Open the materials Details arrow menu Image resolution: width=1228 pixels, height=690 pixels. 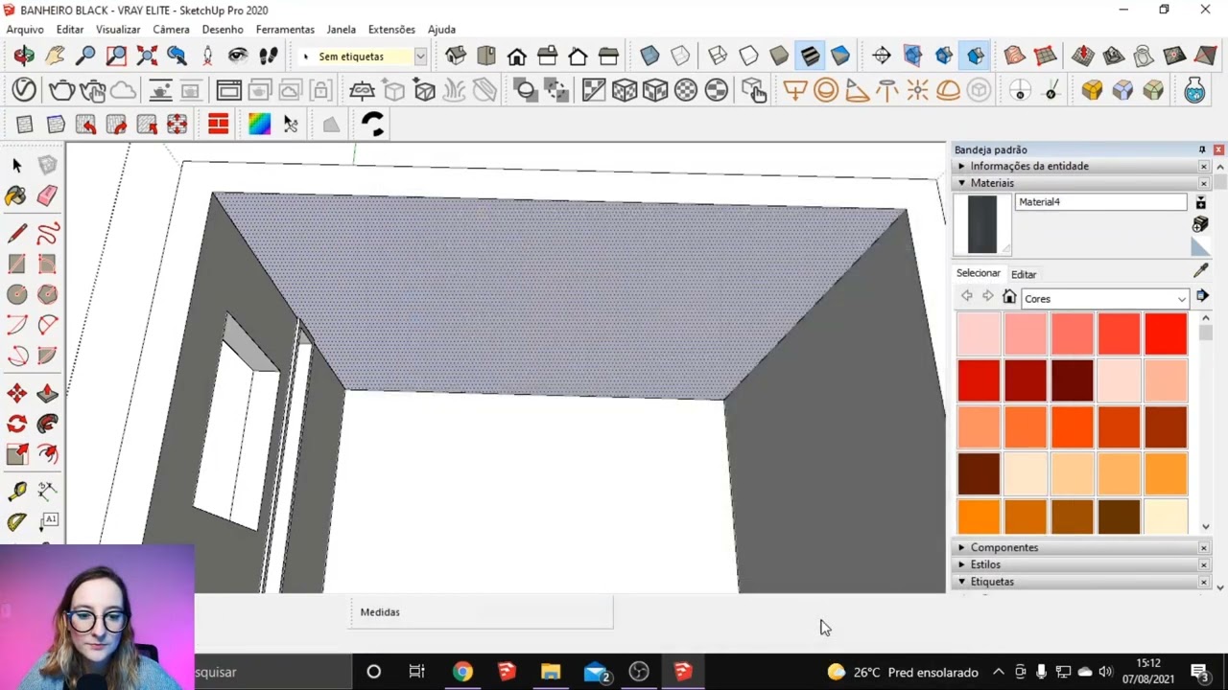[x=1202, y=296]
